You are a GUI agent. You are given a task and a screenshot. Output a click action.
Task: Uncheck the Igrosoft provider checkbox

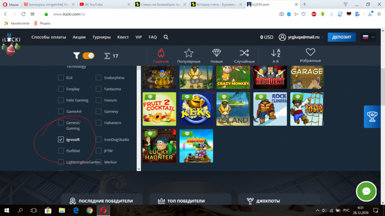(61, 140)
